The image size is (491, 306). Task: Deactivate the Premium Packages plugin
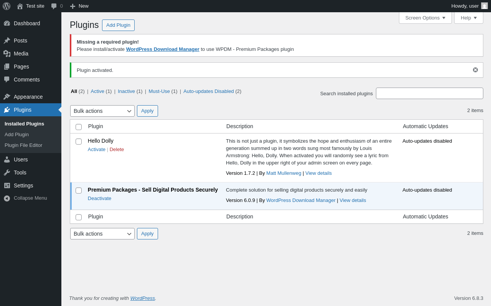pyautogui.click(x=99, y=199)
